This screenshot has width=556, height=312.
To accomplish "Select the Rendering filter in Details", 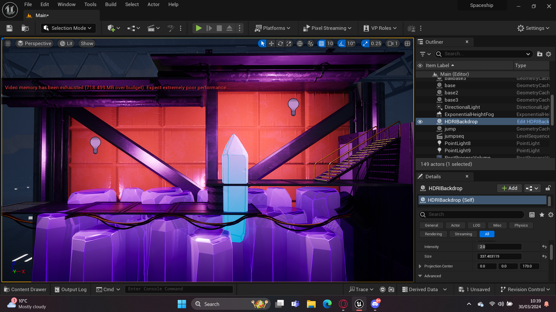I will click(x=433, y=234).
